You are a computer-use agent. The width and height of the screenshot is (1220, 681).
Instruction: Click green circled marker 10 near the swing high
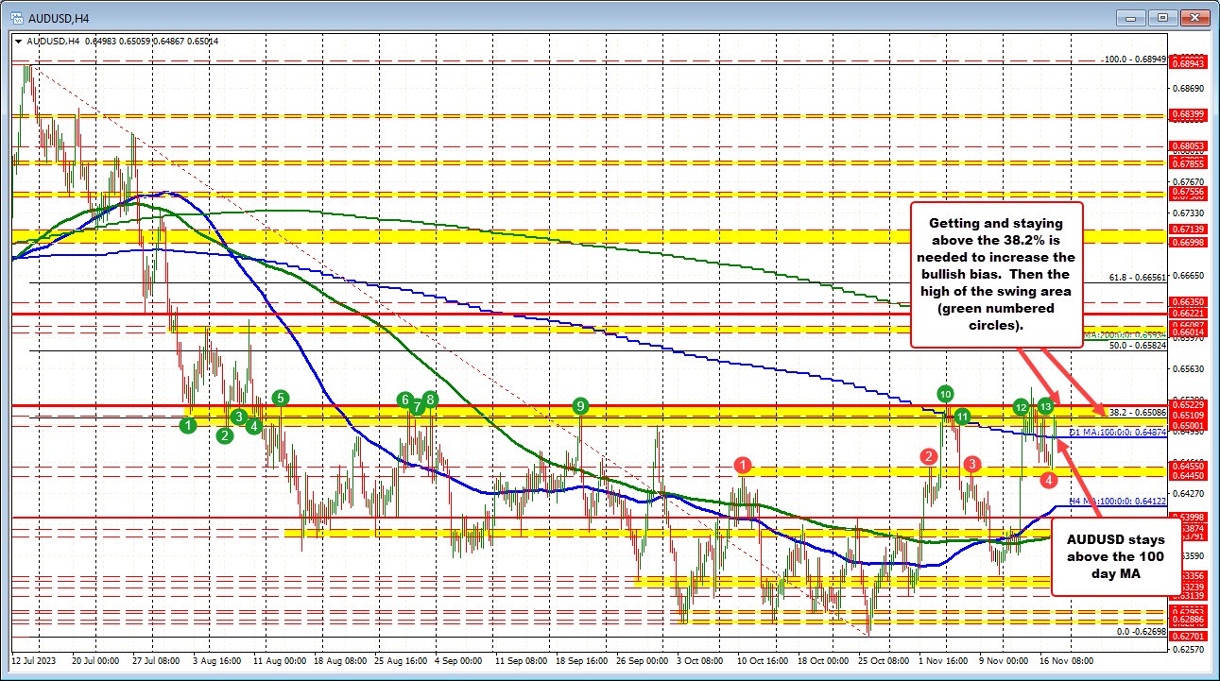pos(943,392)
